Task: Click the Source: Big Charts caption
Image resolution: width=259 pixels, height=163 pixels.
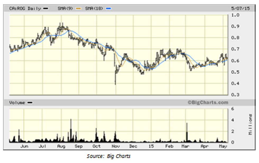Action: (108, 156)
